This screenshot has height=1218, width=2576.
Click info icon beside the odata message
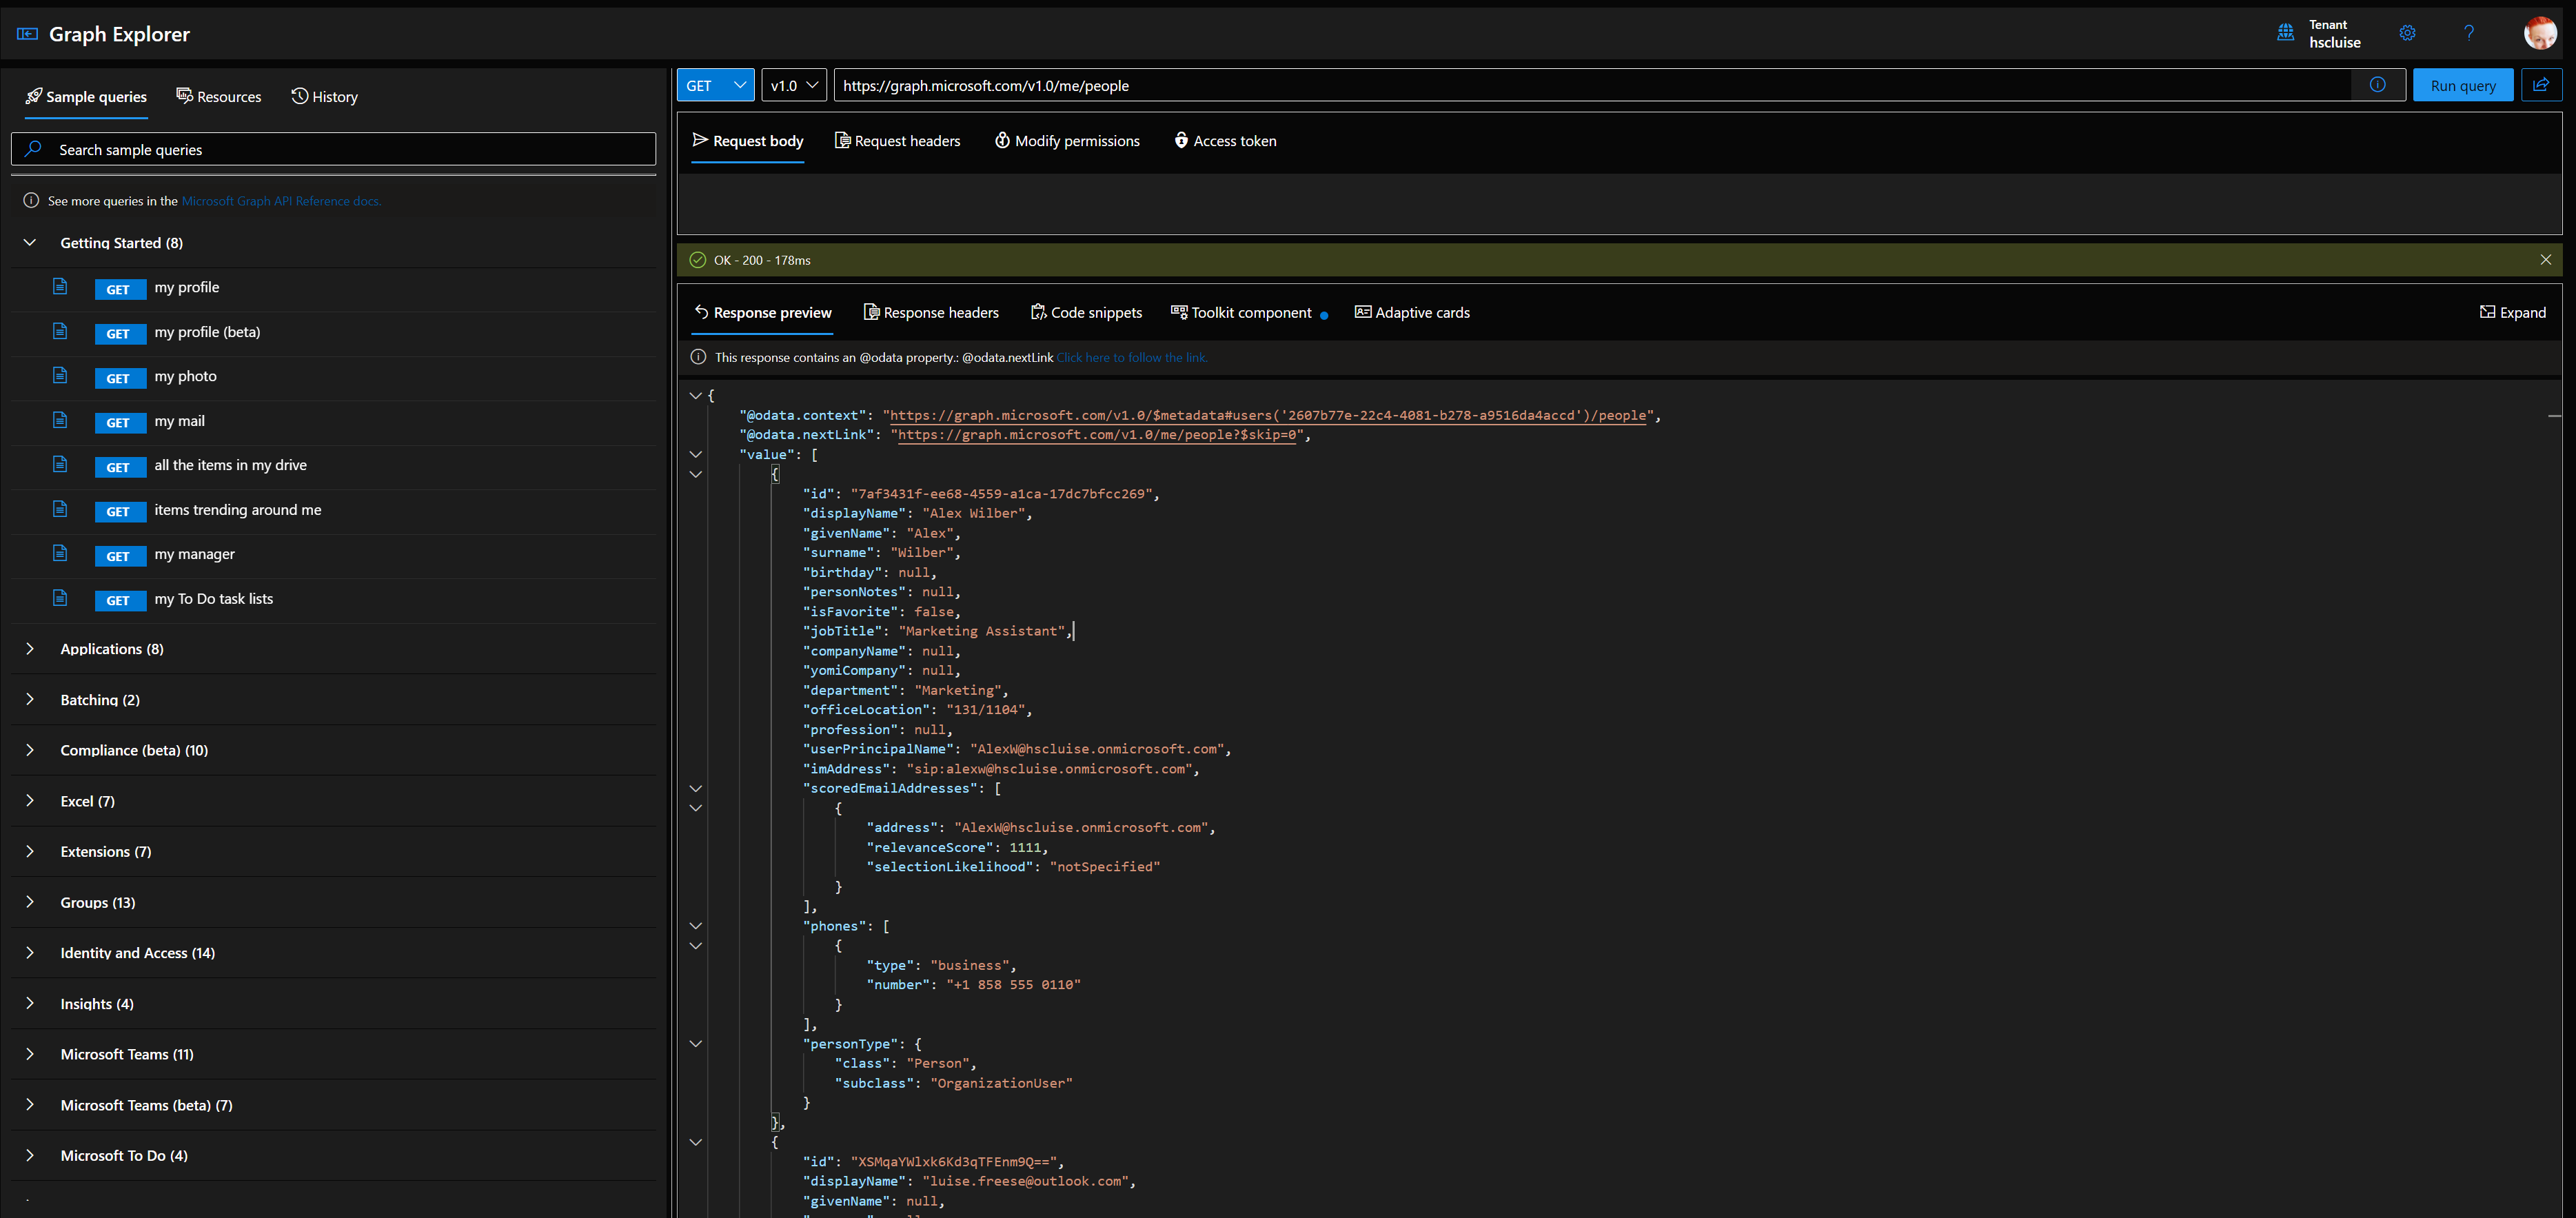pyautogui.click(x=698, y=357)
